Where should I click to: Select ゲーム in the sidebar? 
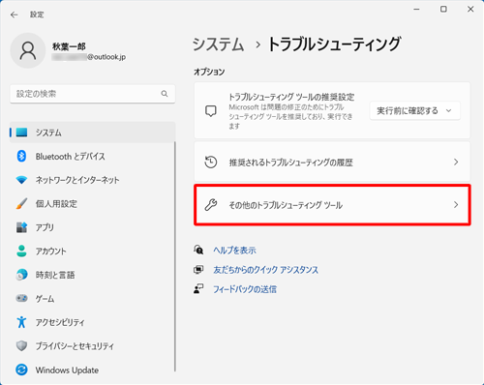point(92,298)
